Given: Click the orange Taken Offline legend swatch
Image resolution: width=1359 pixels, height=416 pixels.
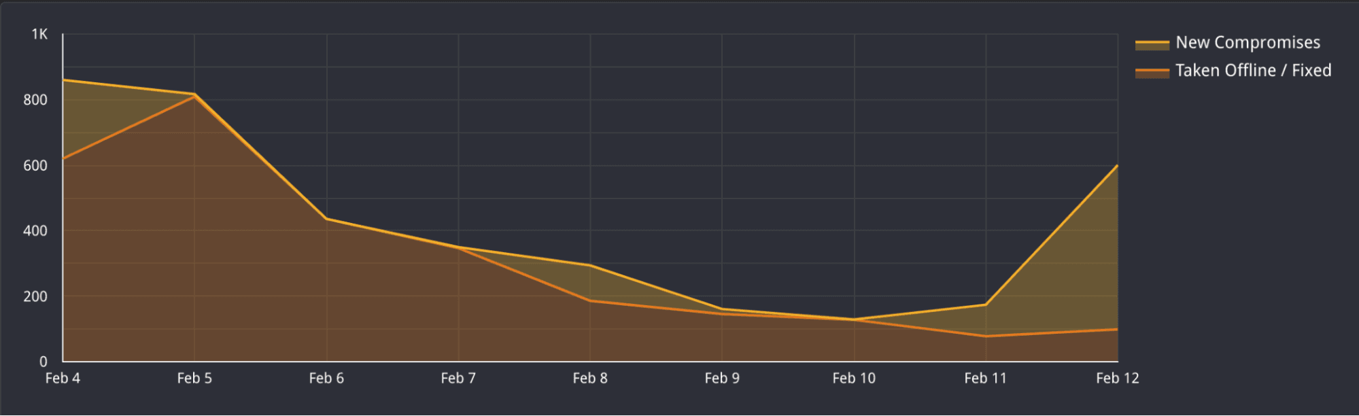Looking at the screenshot, I should pyautogui.click(x=1152, y=72).
